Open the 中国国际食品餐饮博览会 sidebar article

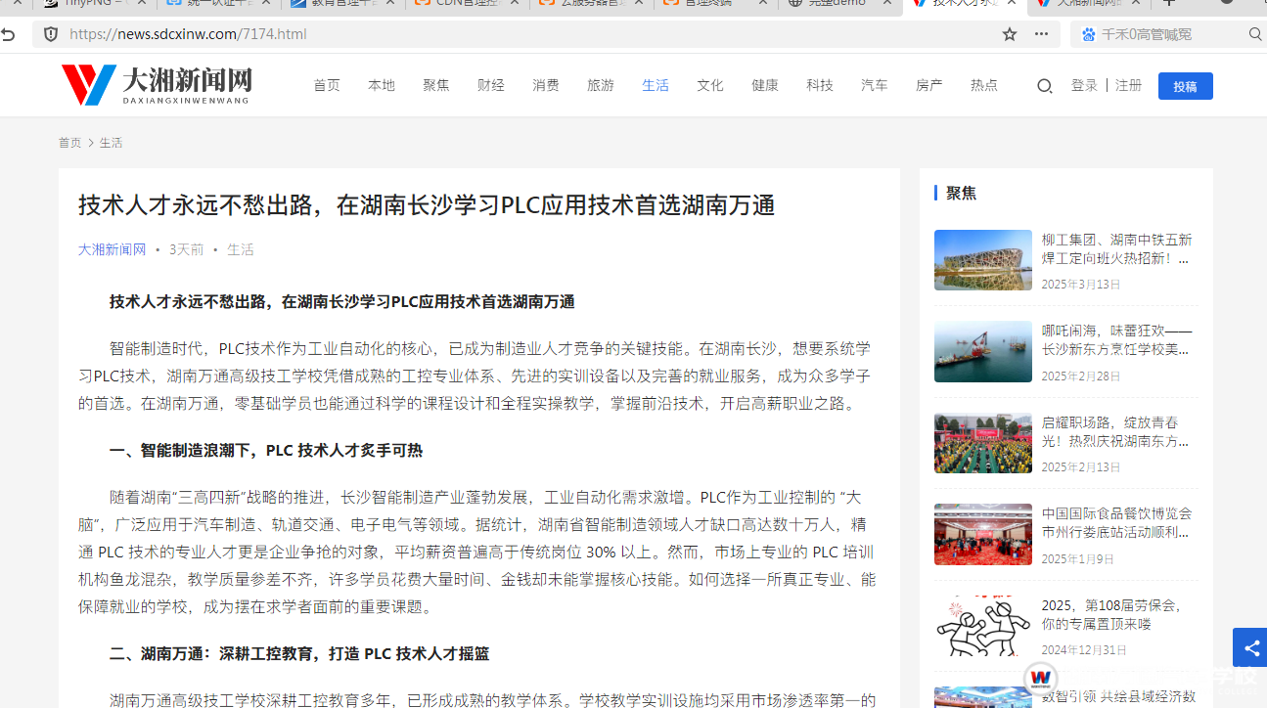1116,523
